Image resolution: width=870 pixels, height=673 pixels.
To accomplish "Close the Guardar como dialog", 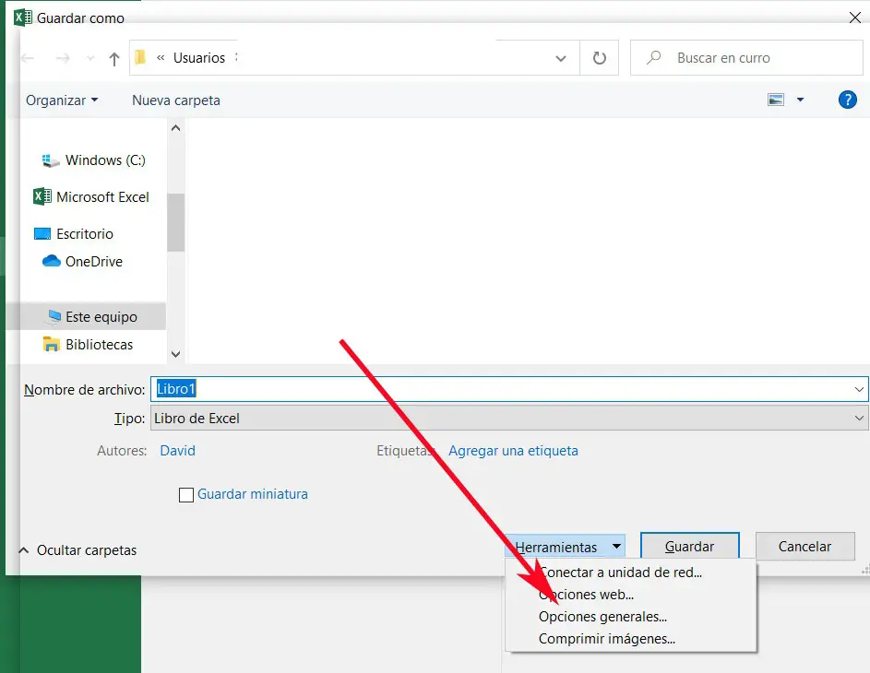I will [854, 18].
